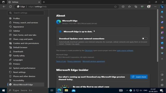Toggle Download Updates over metered connections
This screenshot has width=166, height=93.
coord(144,38)
